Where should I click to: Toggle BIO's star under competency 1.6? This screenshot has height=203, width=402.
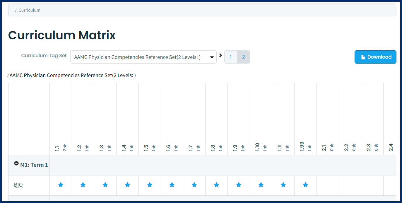tap(172, 185)
